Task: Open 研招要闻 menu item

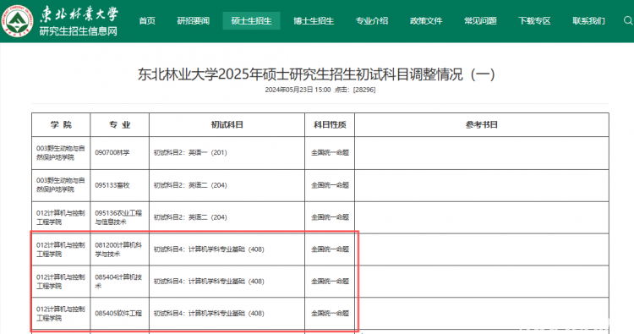Action: point(194,21)
